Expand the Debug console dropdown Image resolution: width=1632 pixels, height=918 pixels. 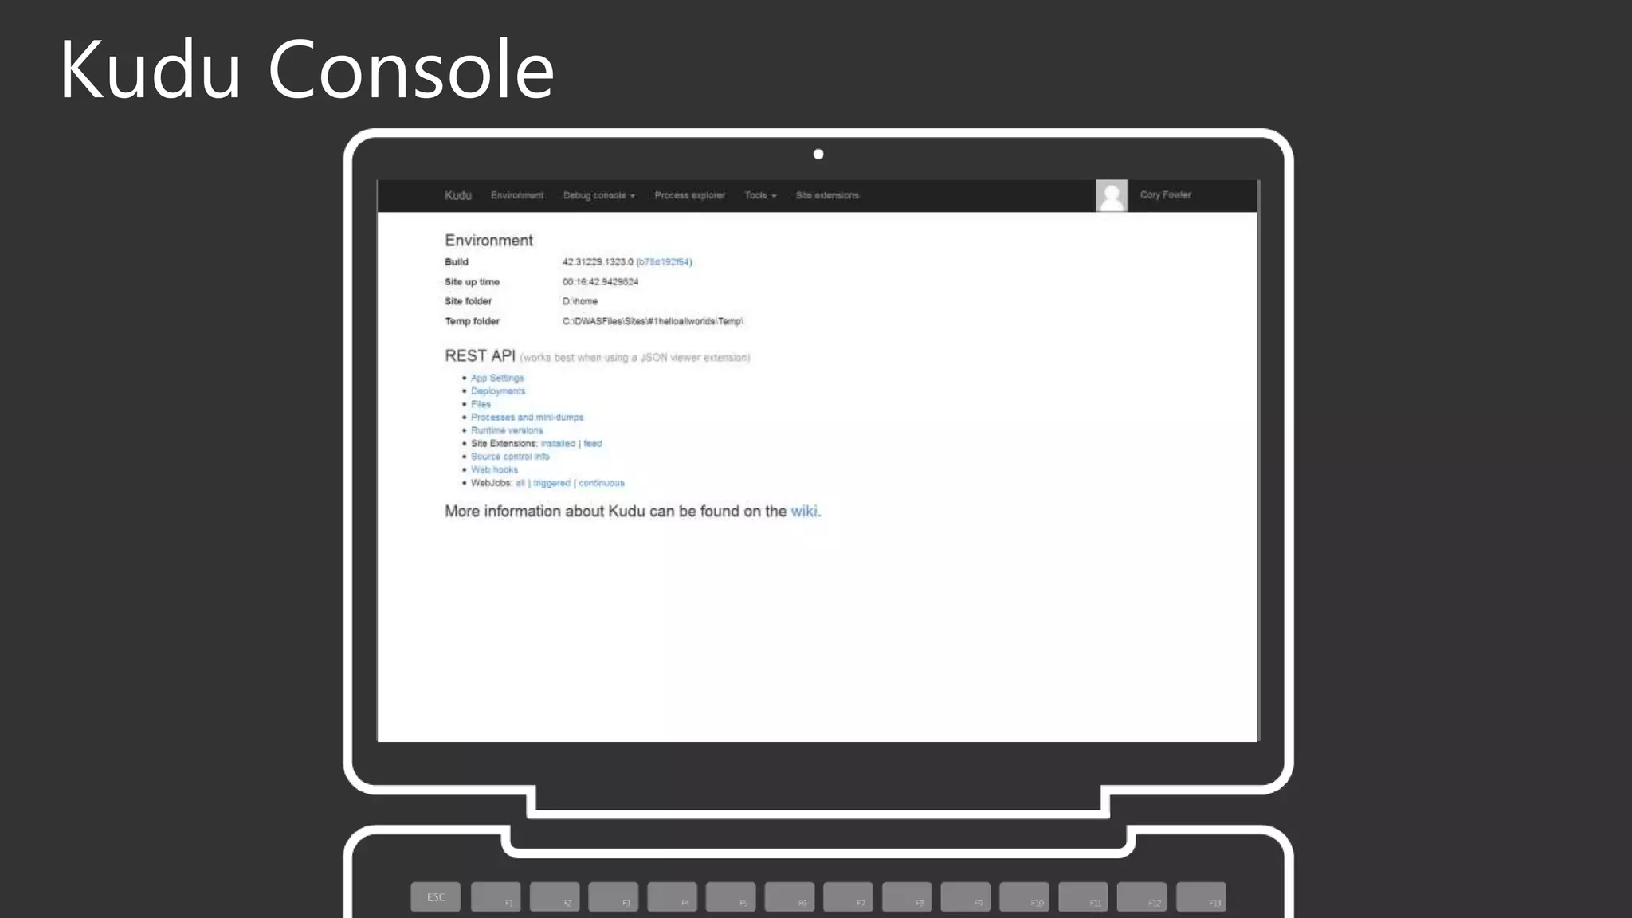[x=598, y=195]
